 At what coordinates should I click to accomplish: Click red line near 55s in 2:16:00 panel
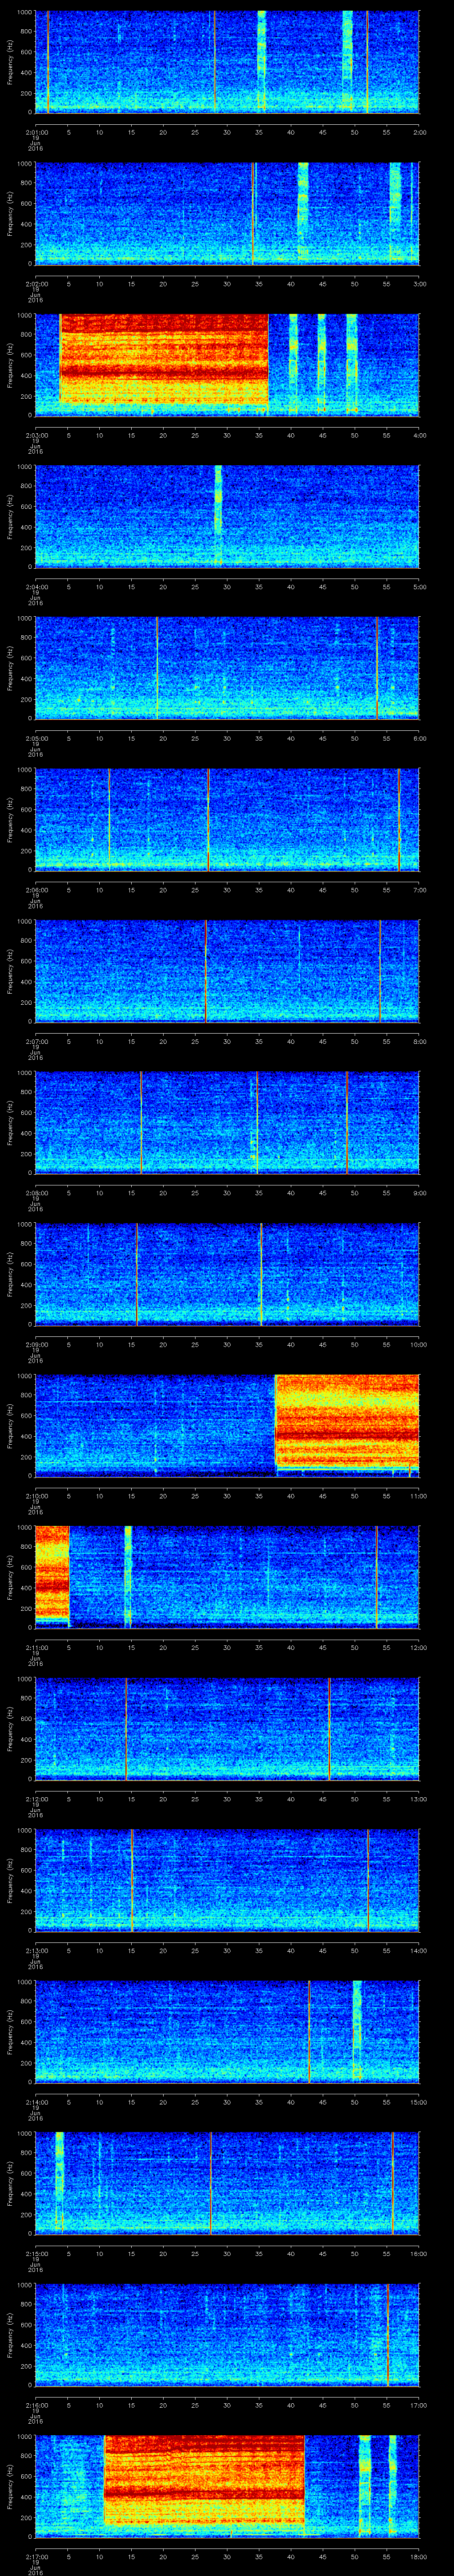387,2334
